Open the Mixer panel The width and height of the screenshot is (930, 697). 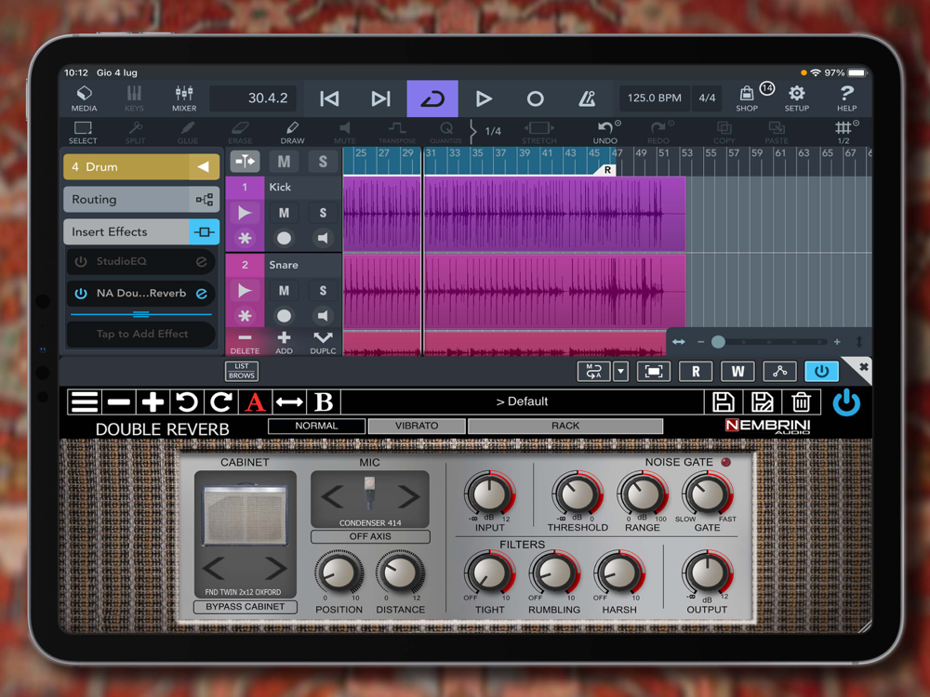click(184, 98)
